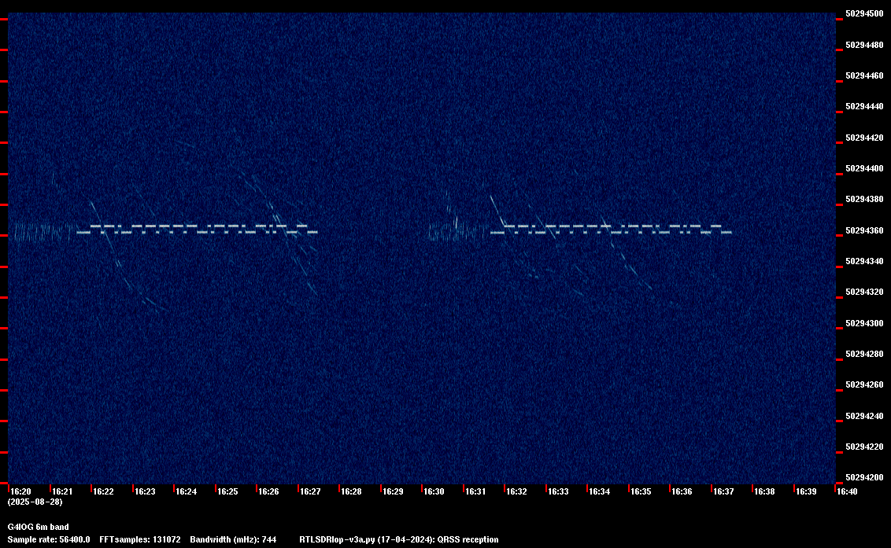Click the 16:39 time axis label
The height and width of the screenshot is (548, 891).
(806, 491)
